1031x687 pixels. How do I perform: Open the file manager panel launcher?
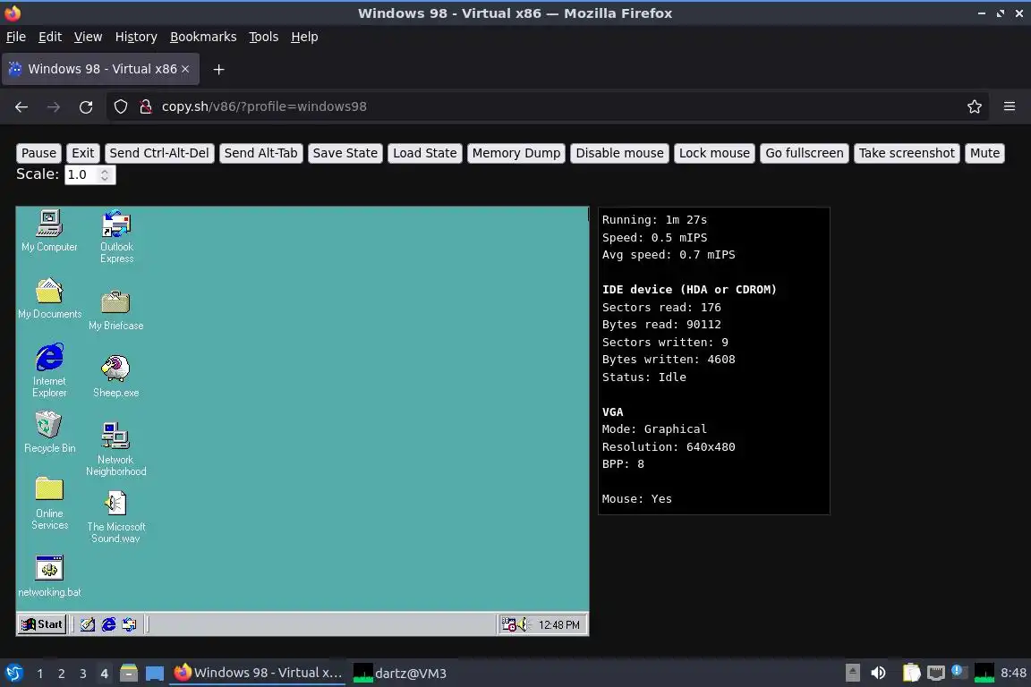[x=129, y=673]
